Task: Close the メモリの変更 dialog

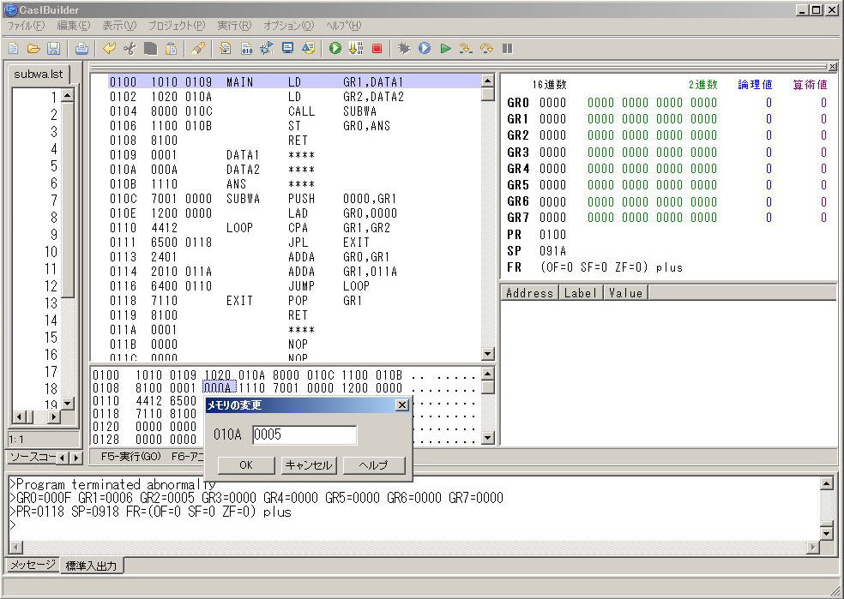Action: click(401, 405)
